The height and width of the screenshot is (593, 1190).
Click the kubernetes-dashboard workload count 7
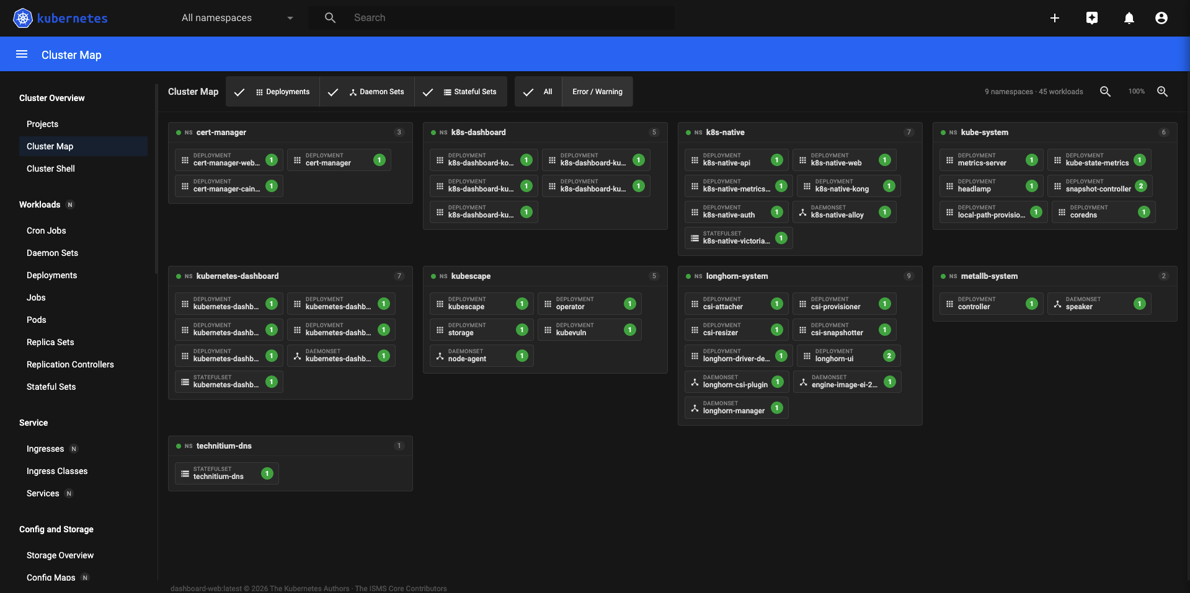[x=399, y=276]
